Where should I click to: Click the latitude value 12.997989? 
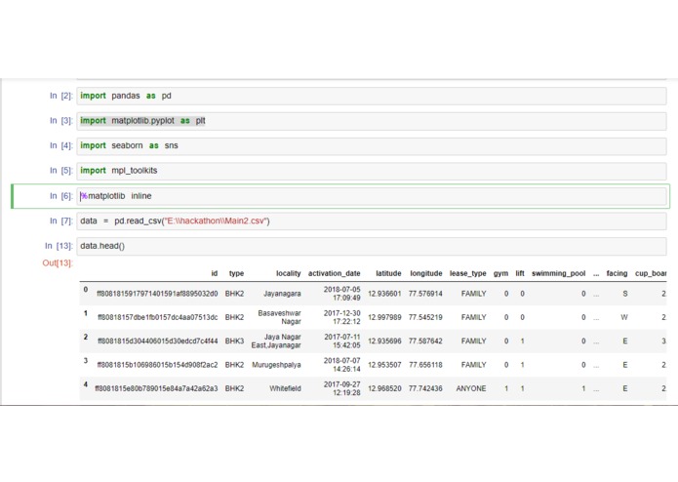(384, 318)
